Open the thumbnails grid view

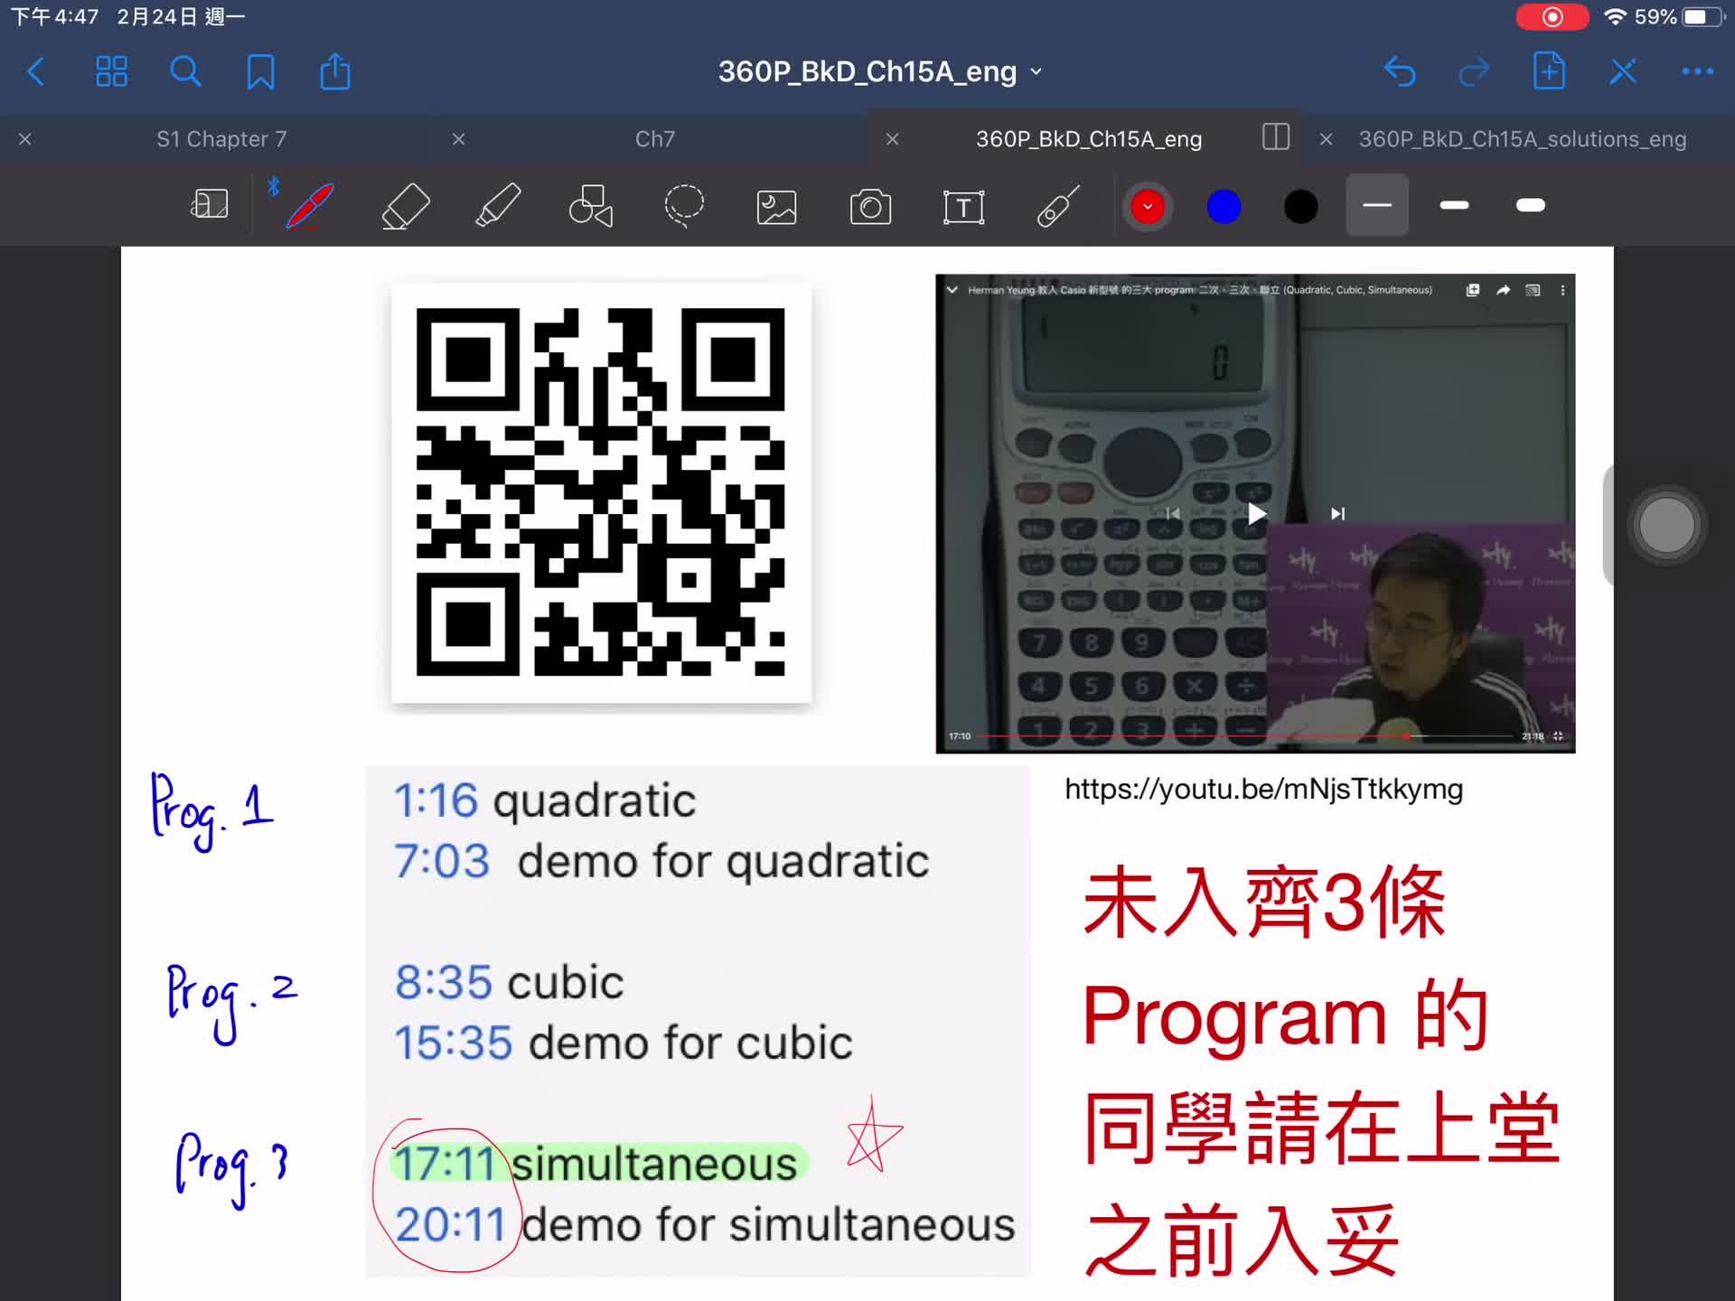coord(111,71)
